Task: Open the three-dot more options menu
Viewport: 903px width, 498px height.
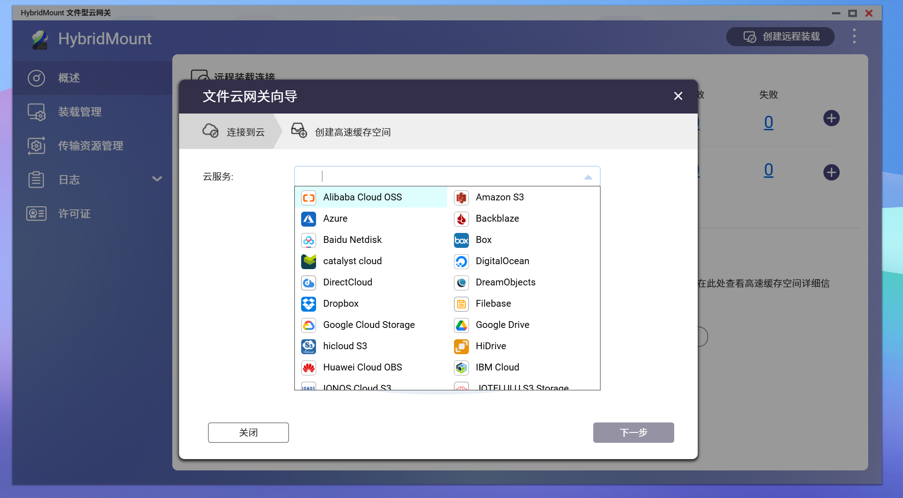Action: (x=854, y=36)
